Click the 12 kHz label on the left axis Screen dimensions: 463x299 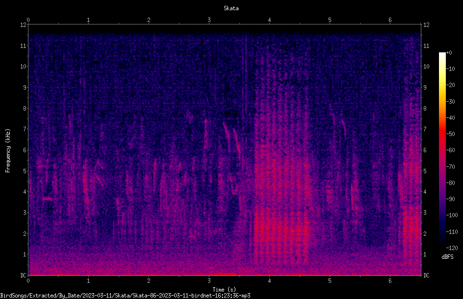coord(24,25)
